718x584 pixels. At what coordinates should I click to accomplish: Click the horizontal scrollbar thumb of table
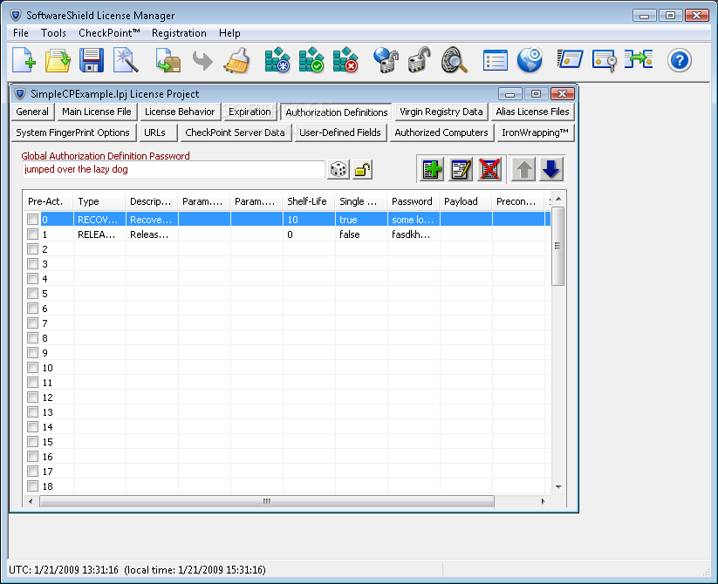coord(267,501)
